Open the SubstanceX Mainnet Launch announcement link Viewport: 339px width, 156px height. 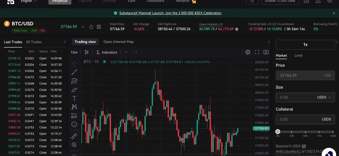coord(170,13)
